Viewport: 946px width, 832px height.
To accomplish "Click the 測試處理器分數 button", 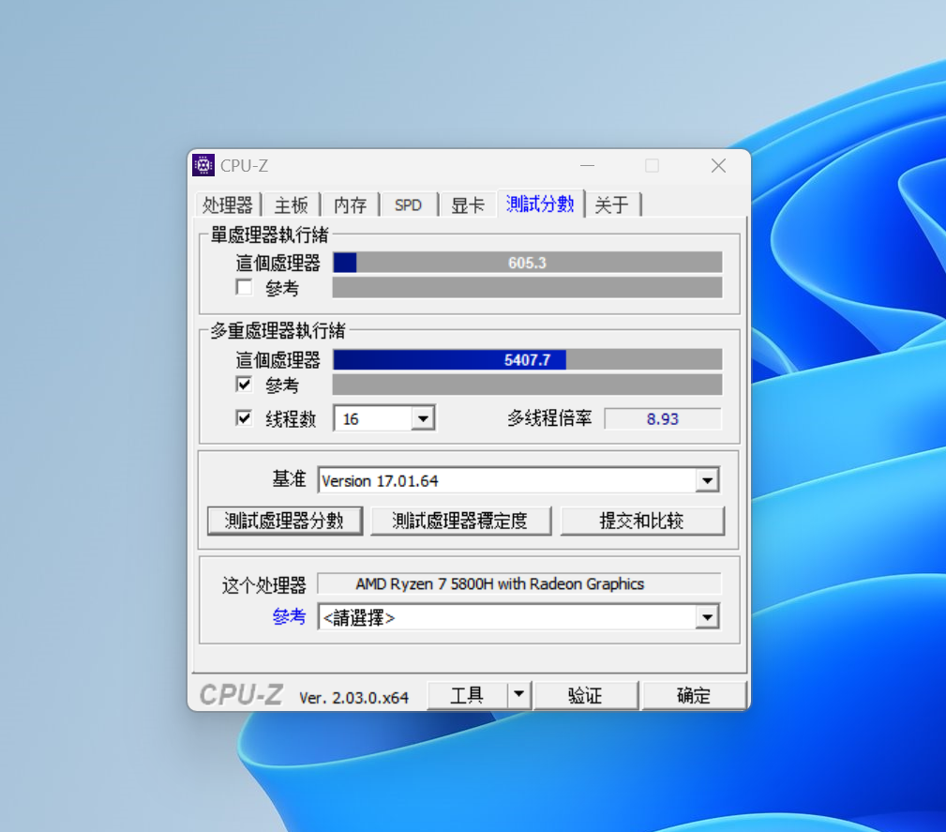I will (x=285, y=521).
